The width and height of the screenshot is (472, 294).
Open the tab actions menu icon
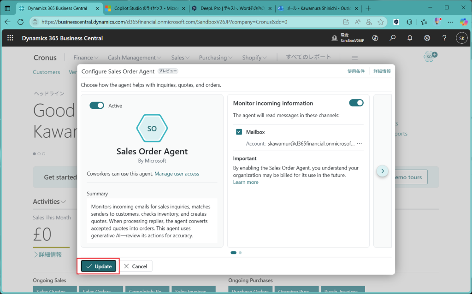pyautogui.click(x=7, y=8)
